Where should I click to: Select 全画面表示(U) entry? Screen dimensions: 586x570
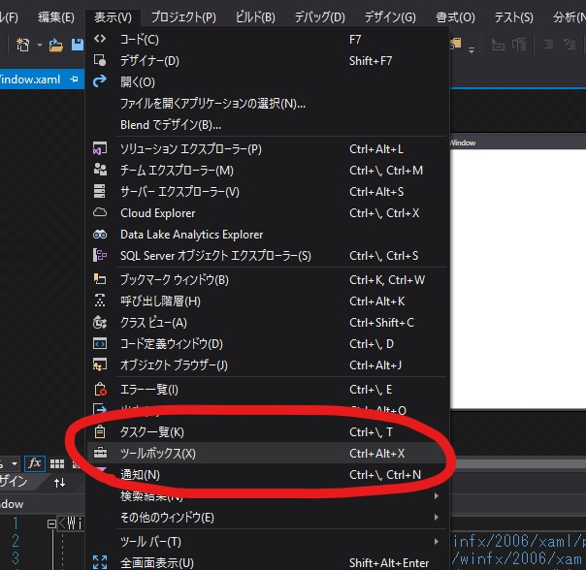267,562
